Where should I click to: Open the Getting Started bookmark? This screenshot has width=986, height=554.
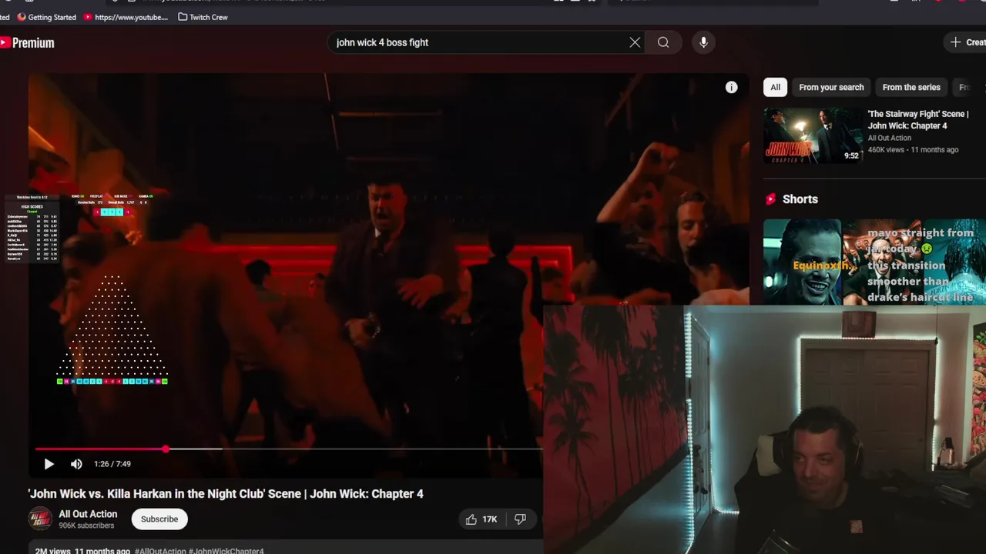coord(46,17)
